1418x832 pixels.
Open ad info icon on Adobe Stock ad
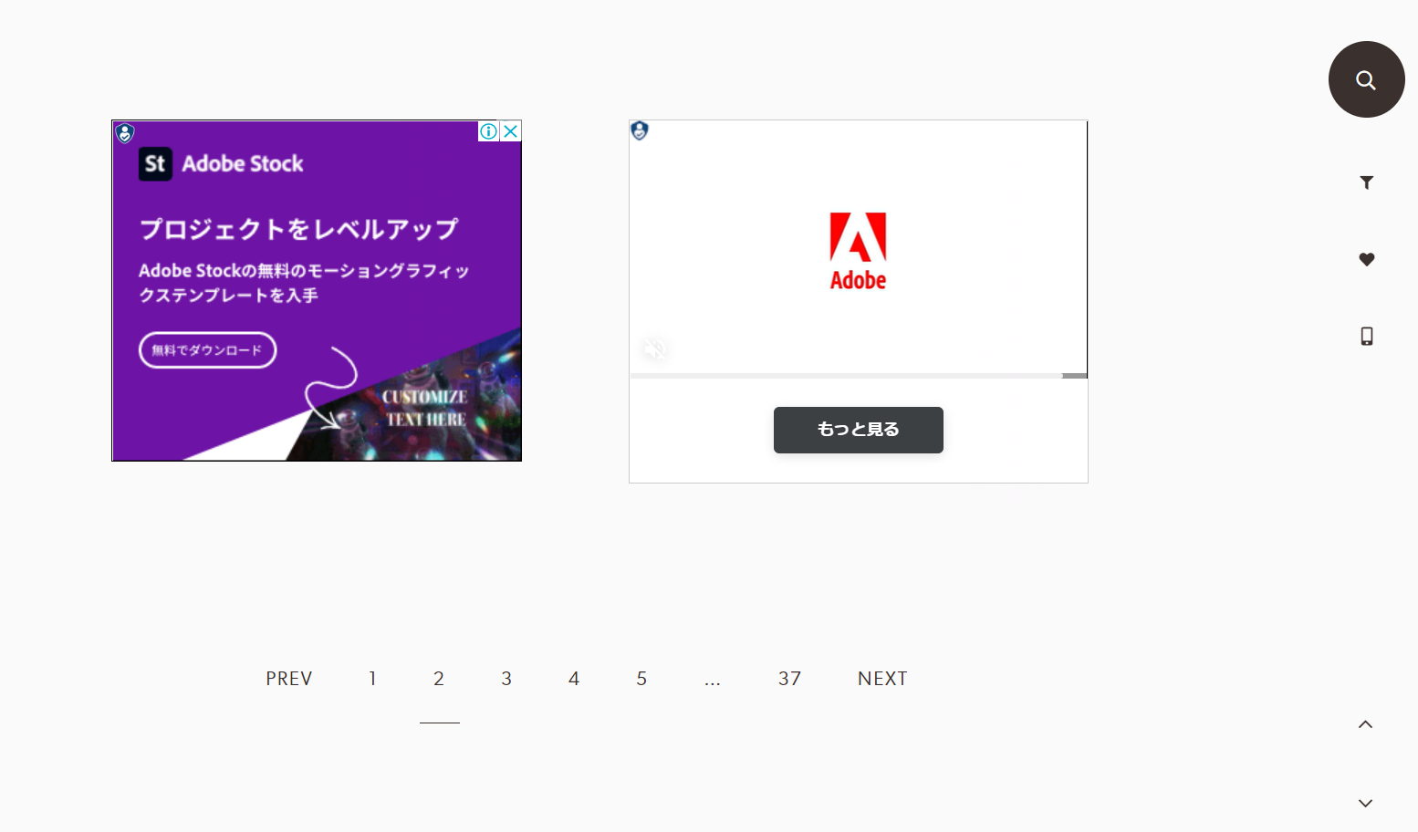pyautogui.click(x=489, y=131)
